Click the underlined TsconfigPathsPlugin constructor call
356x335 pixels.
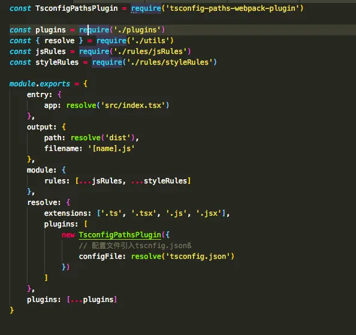point(120,235)
